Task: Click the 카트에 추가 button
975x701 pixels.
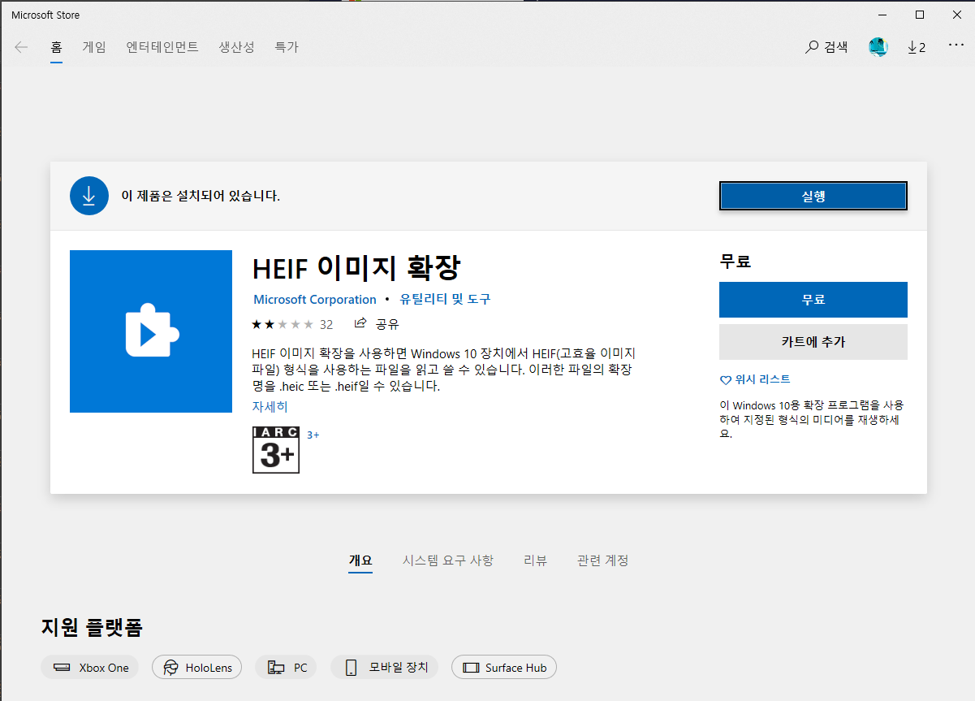Action: point(813,342)
